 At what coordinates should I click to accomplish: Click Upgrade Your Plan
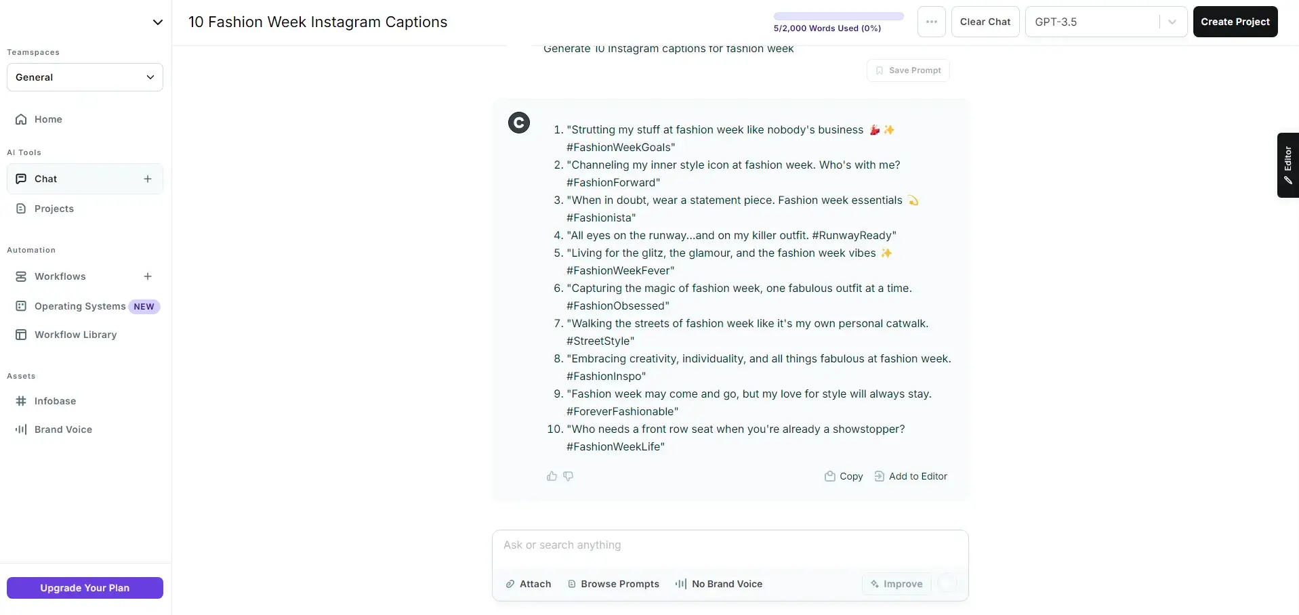pyautogui.click(x=84, y=587)
